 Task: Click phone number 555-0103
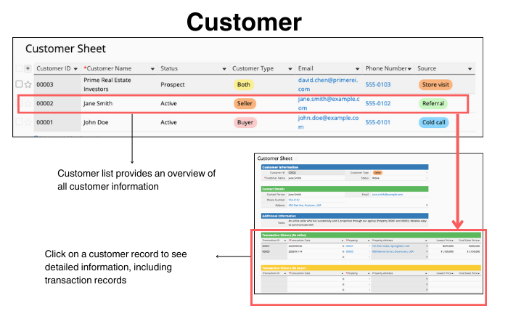(x=378, y=84)
